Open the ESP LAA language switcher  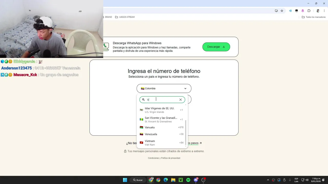(296, 180)
